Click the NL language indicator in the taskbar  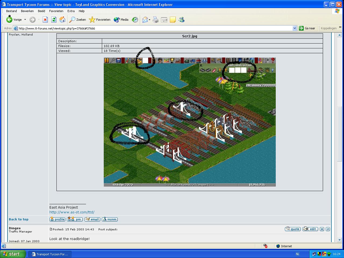298,254
